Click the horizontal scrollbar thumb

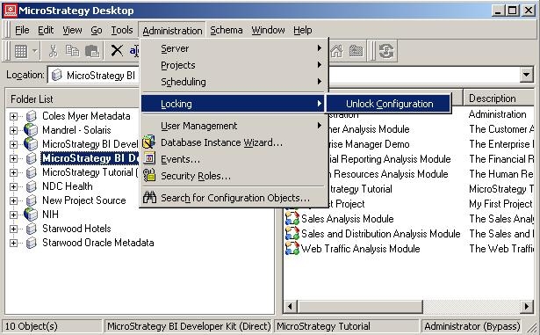tap(359, 306)
